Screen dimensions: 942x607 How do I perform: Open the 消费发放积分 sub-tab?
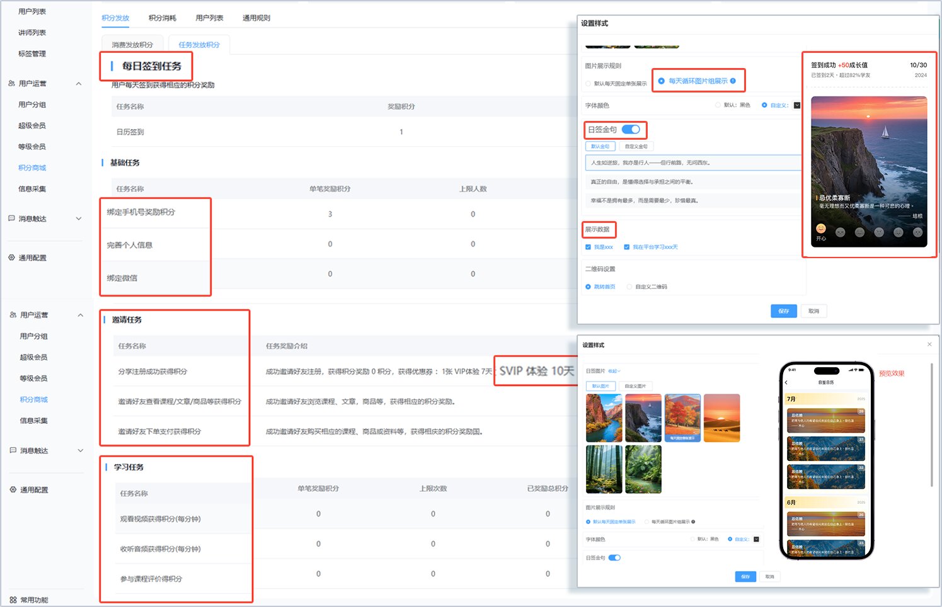[132, 45]
